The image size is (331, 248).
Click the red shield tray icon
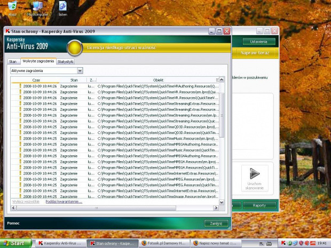[x=301, y=243]
